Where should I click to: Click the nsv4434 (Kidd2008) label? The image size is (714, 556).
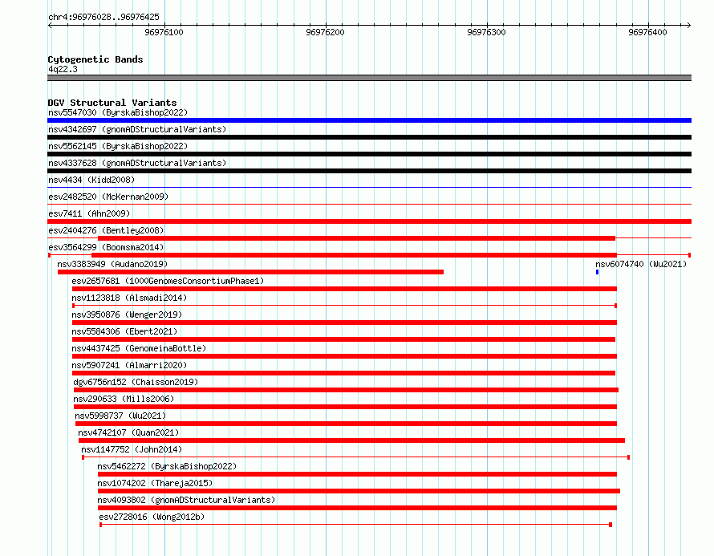pos(91,180)
